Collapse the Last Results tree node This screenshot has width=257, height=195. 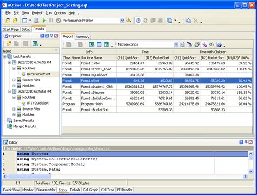(5, 57)
